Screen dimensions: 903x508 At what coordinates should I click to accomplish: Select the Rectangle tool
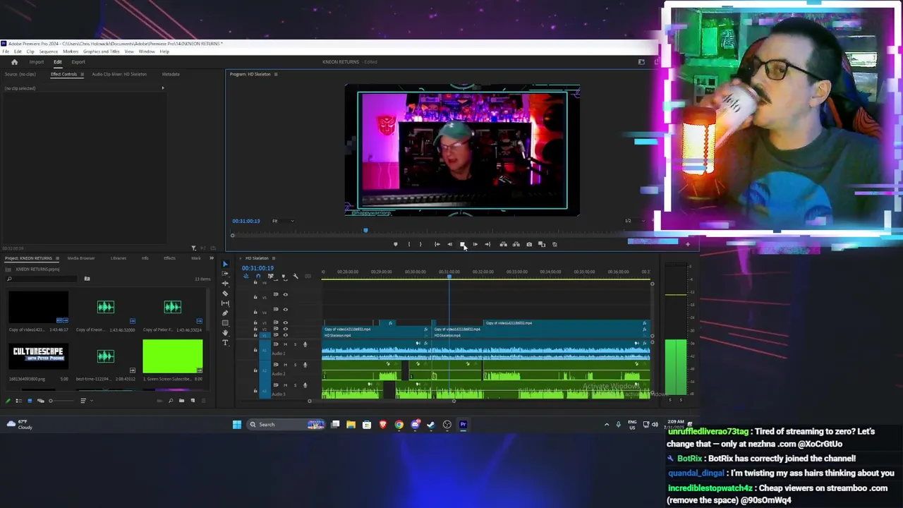(225, 323)
